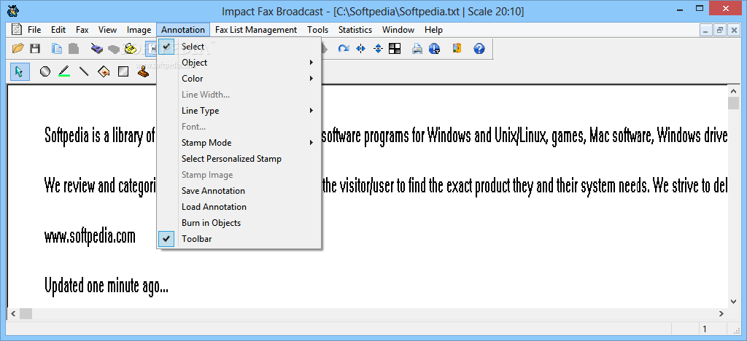Choose the straight line annotation tool
The height and width of the screenshot is (341, 747).
pos(84,71)
